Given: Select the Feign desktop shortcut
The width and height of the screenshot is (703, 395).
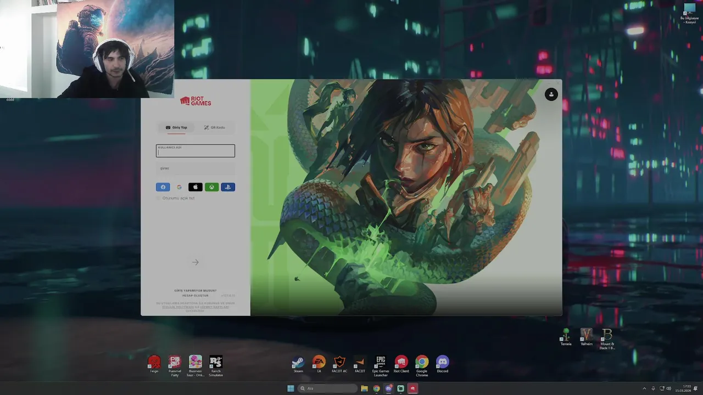Looking at the screenshot, I should [x=154, y=365].
